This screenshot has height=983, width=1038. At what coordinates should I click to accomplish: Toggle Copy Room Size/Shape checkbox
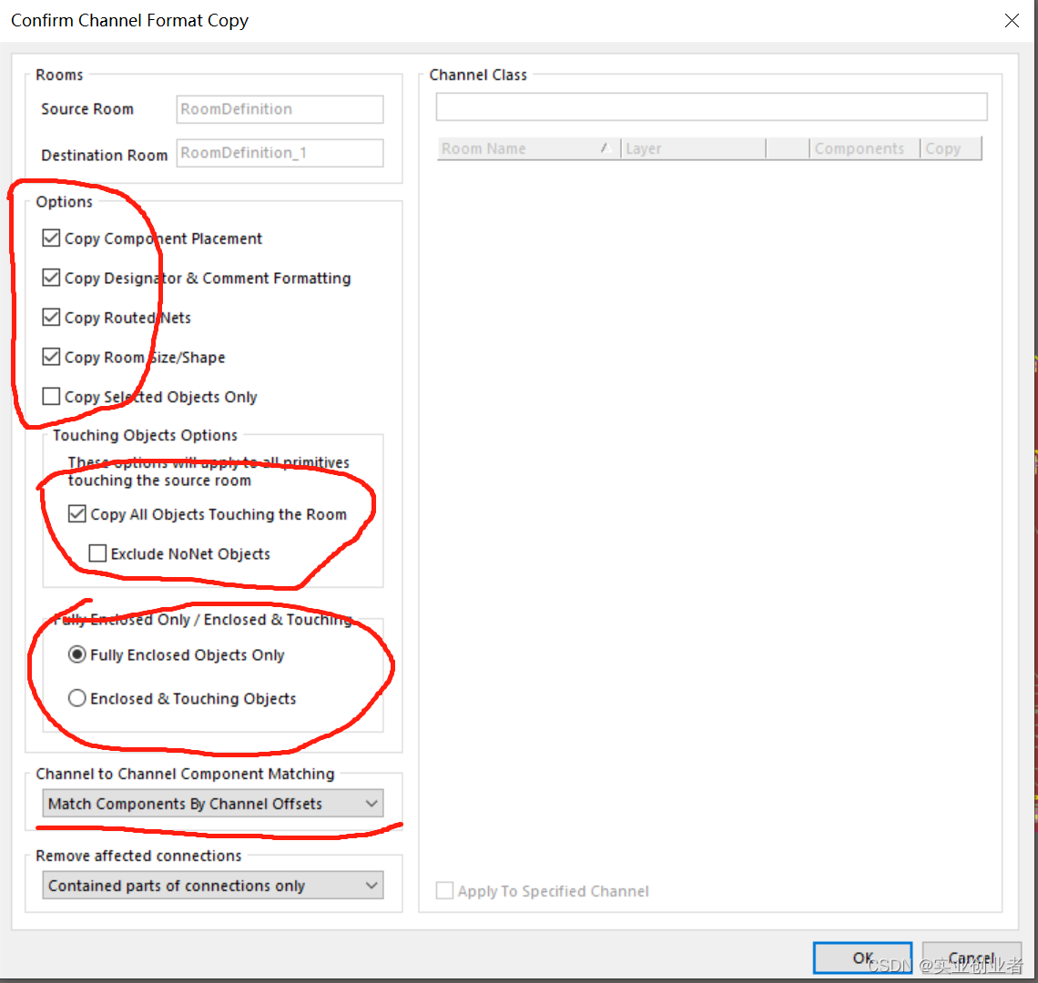[x=51, y=358]
